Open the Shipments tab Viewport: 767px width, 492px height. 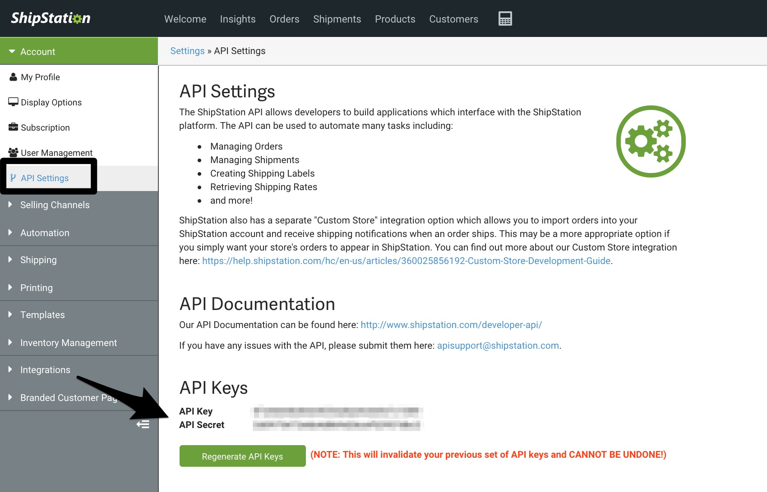click(337, 19)
